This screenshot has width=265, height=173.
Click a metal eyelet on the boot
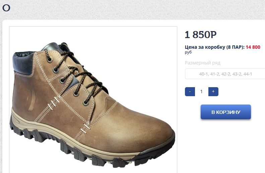pyautogui.click(x=63, y=80)
